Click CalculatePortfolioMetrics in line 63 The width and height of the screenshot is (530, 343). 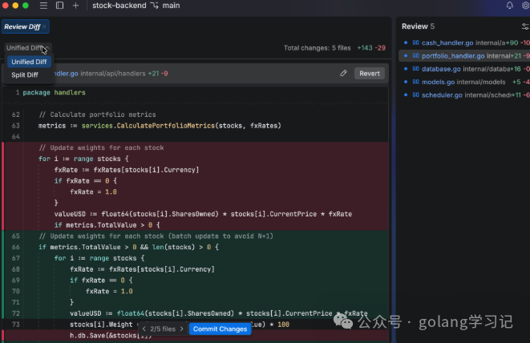tap(166, 126)
